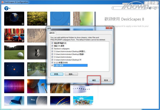Click the dream badge on the plain blue thumbnail
The width and height of the screenshot is (160, 110).
(69, 24)
